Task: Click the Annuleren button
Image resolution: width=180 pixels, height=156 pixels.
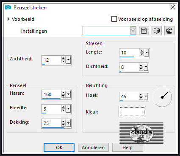Action: [x=93, y=147]
